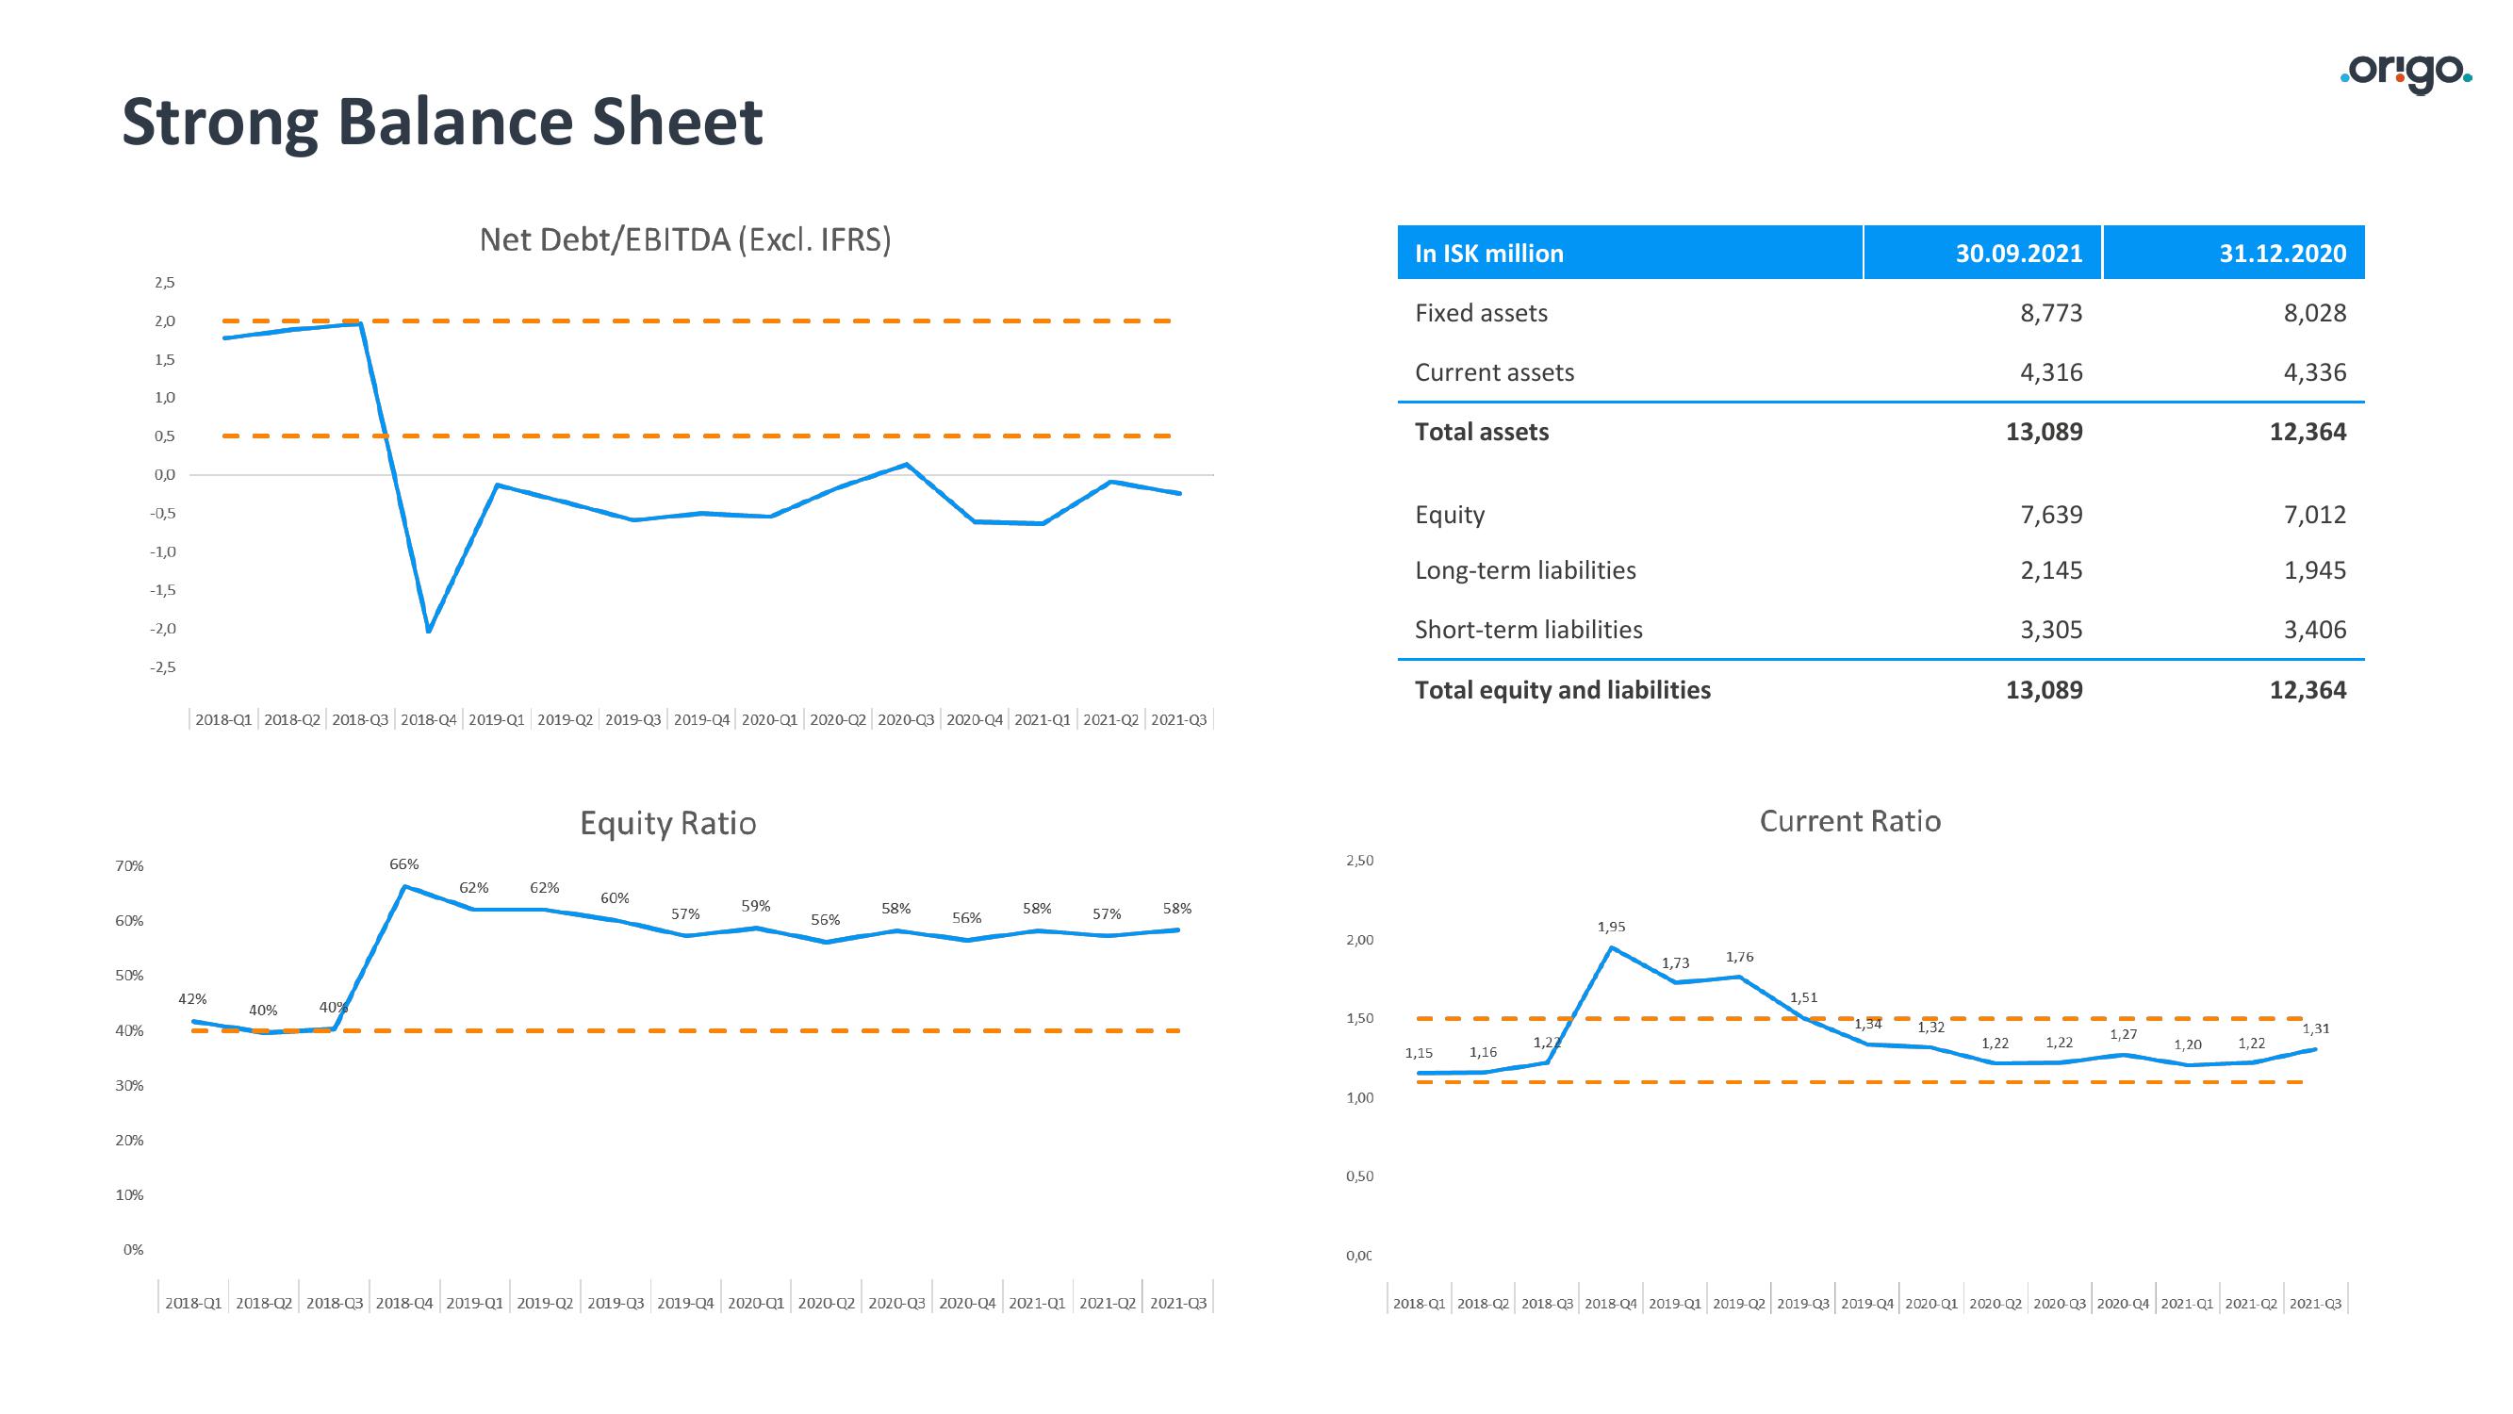Select the 'Net Debt/EBITDA (Excl. IFRS)' chart title
This screenshot has width=2513, height=1414.
click(685, 240)
